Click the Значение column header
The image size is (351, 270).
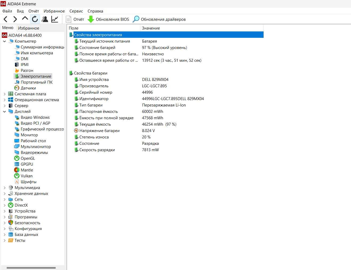pyautogui.click(x=202, y=28)
